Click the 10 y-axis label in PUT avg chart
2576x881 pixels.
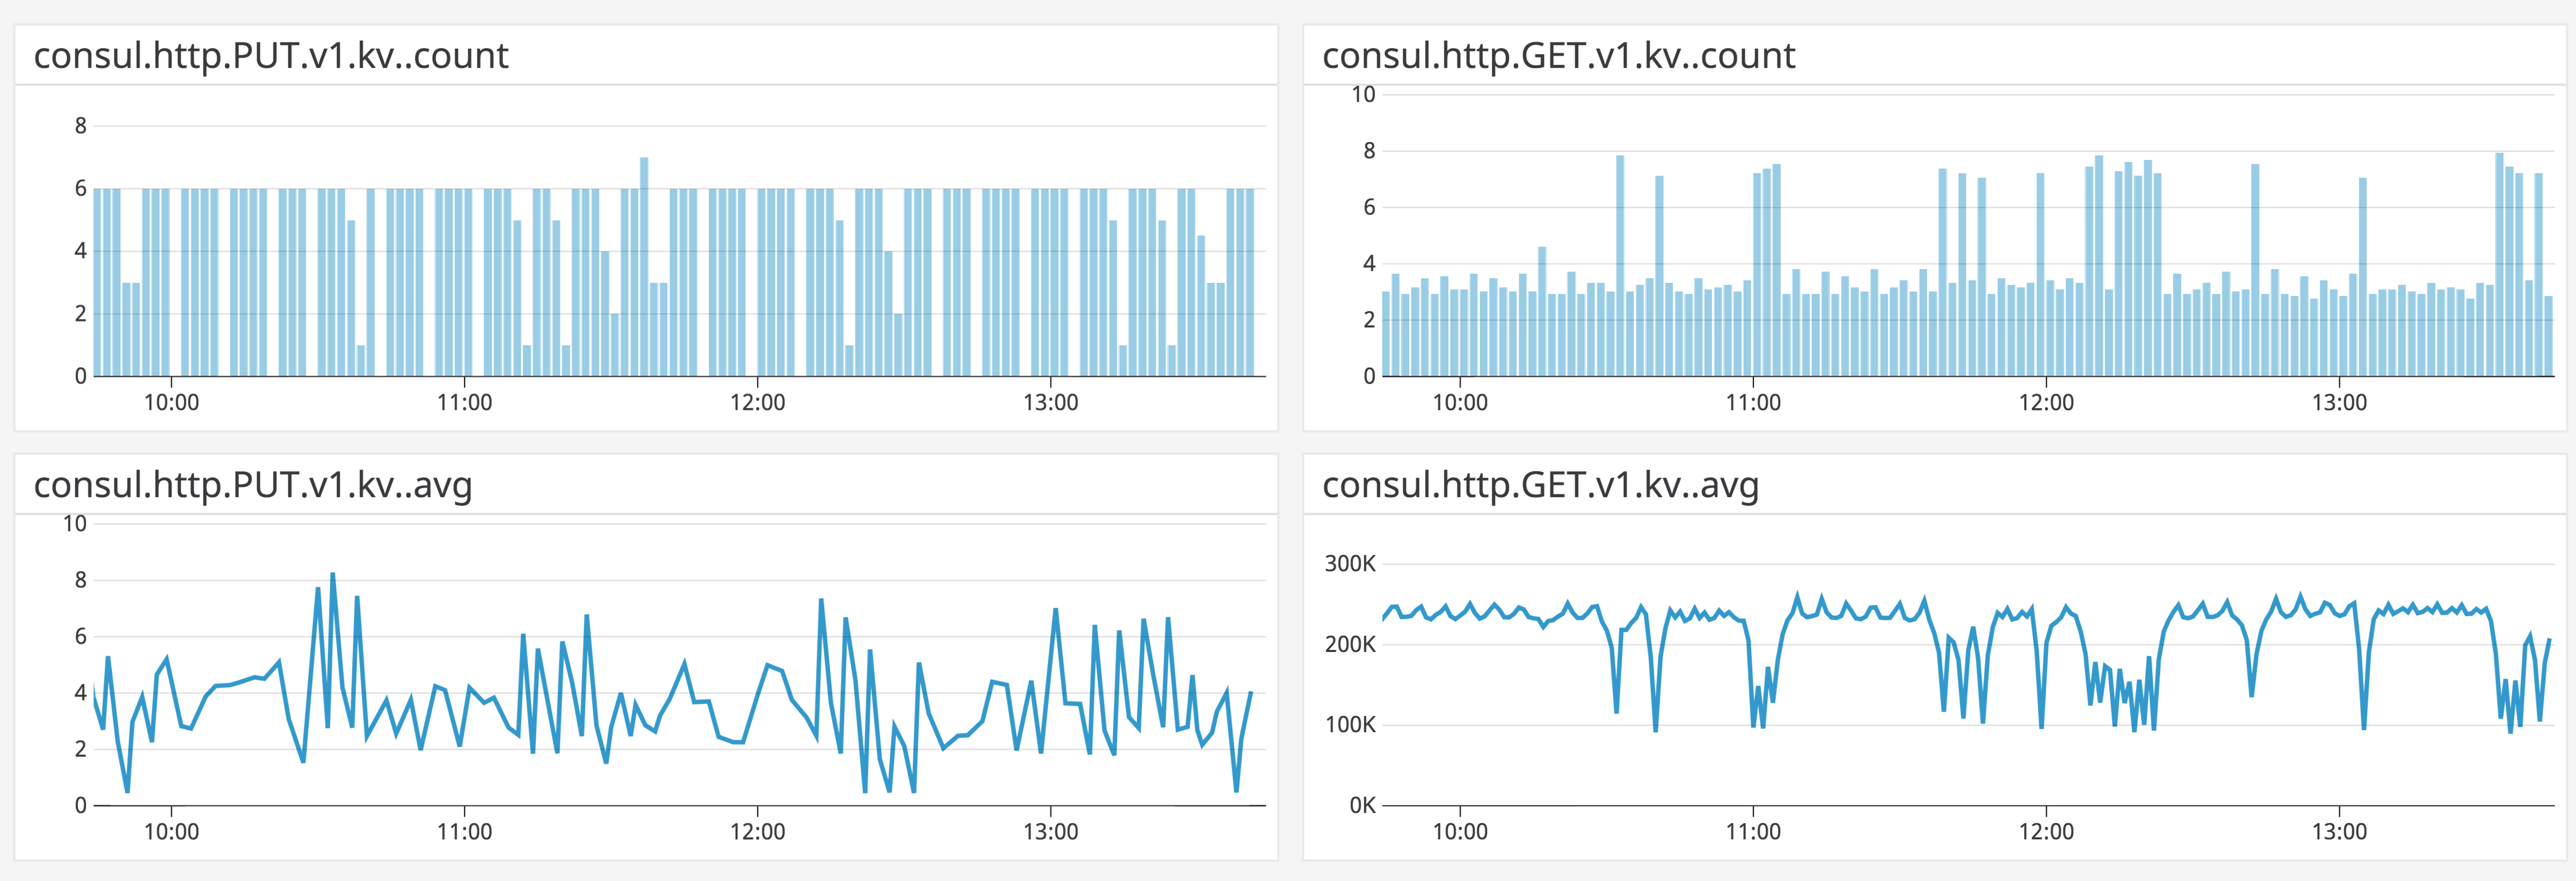coord(75,524)
